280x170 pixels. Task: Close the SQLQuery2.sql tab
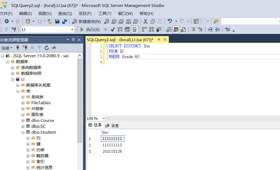tap(165, 40)
